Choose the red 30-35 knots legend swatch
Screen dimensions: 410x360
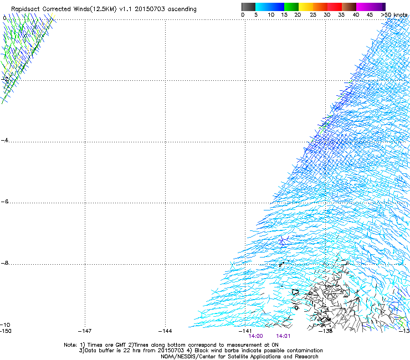click(335, 7)
